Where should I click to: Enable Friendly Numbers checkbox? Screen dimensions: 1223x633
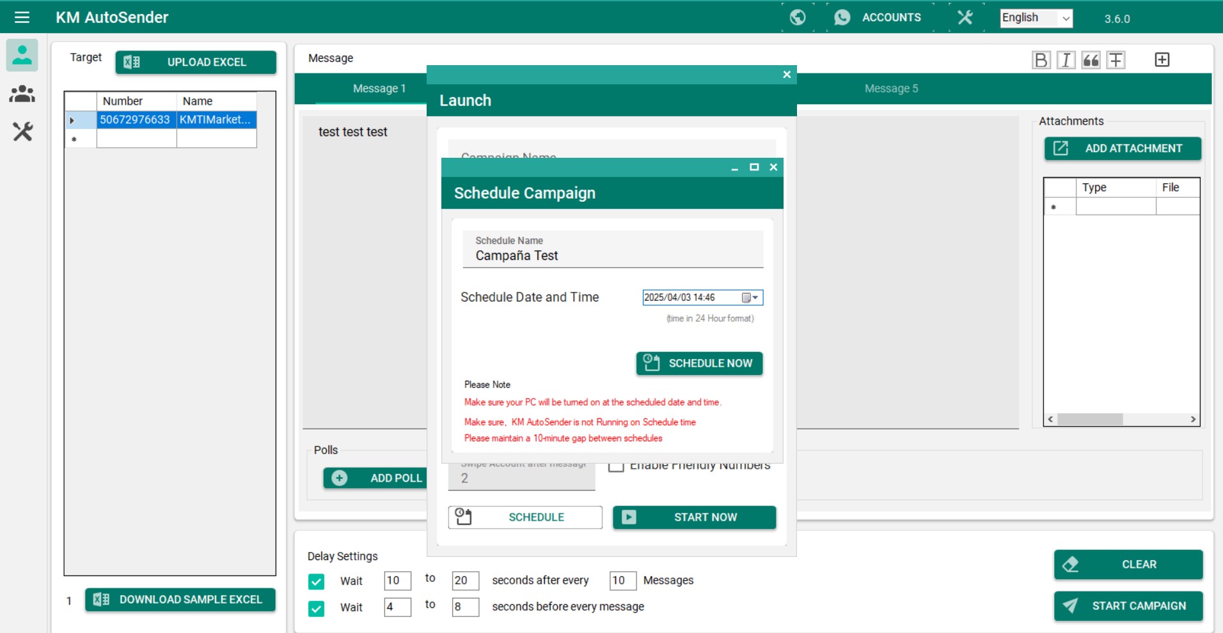(616, 466)
